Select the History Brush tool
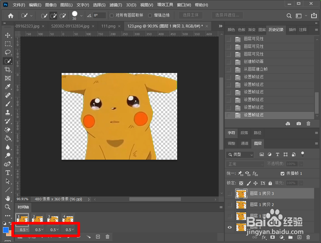The image size is (321, 243). (x=8, y=121)
